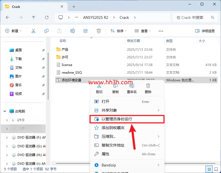Sort by 名称 column header
Viewport: 221px width, 173px height.
[x=63, y=41]
